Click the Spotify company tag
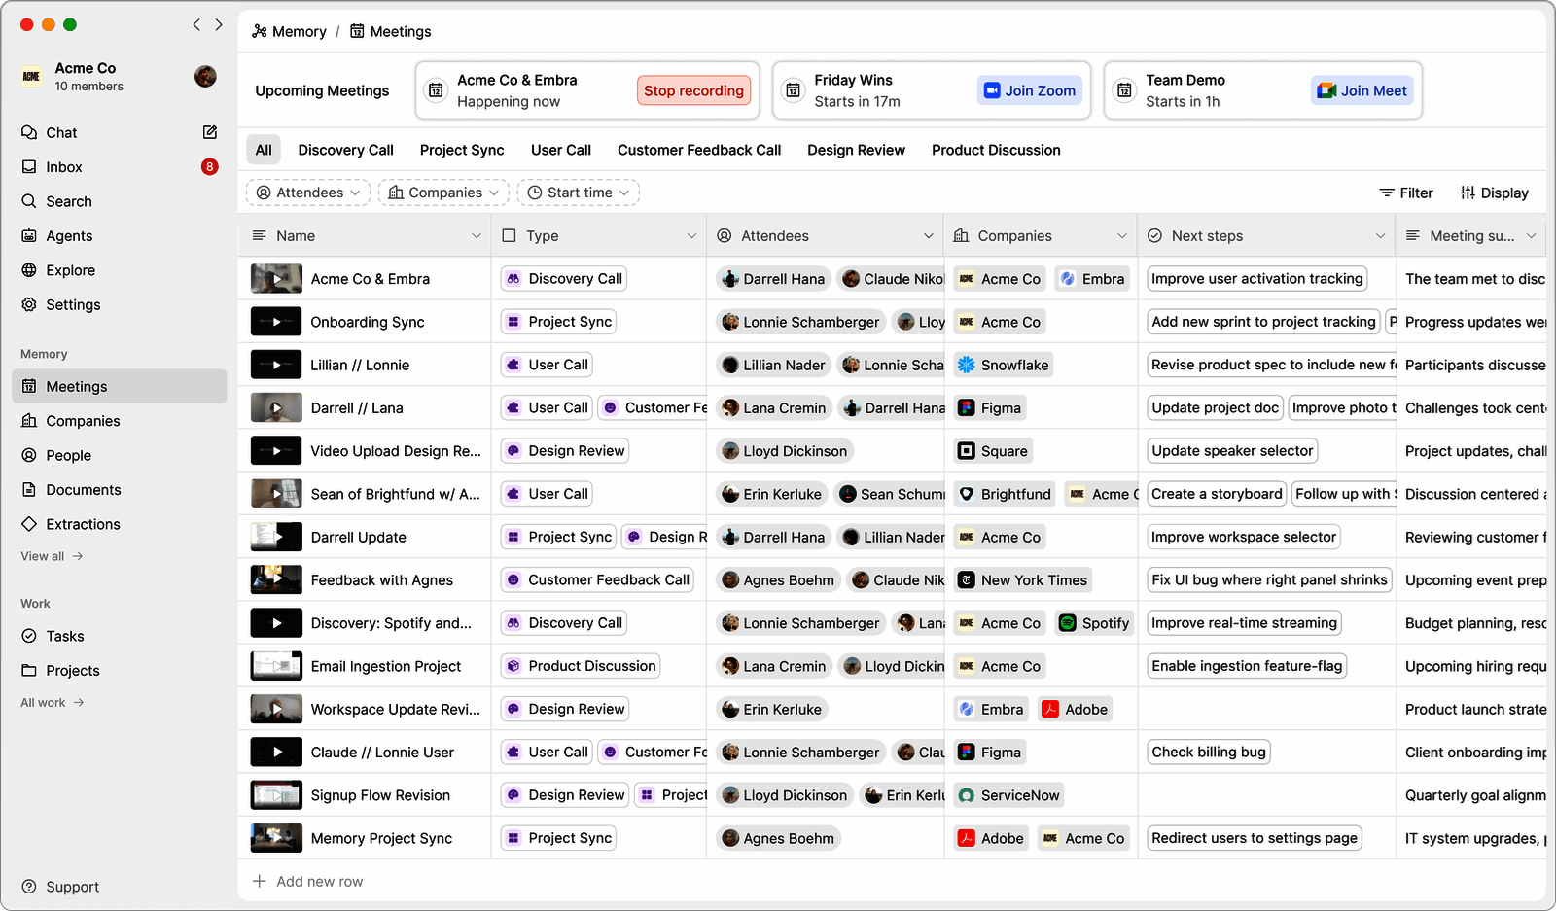The image size is (1556, 911). pyautogui.click(x=1094, y=623)
